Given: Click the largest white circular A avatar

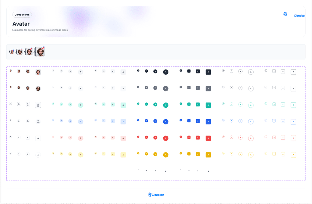Looking at the screenshot, I should point(38,155).
